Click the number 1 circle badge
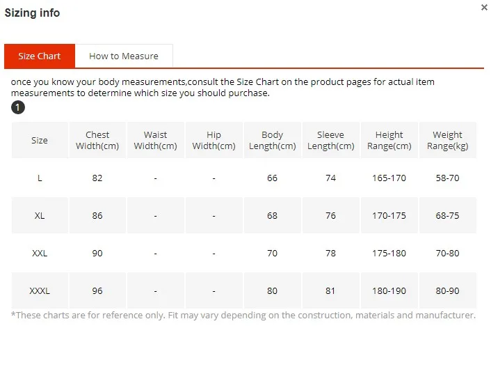This screenshot has width=491, height=365. click(x=18, y=107)
